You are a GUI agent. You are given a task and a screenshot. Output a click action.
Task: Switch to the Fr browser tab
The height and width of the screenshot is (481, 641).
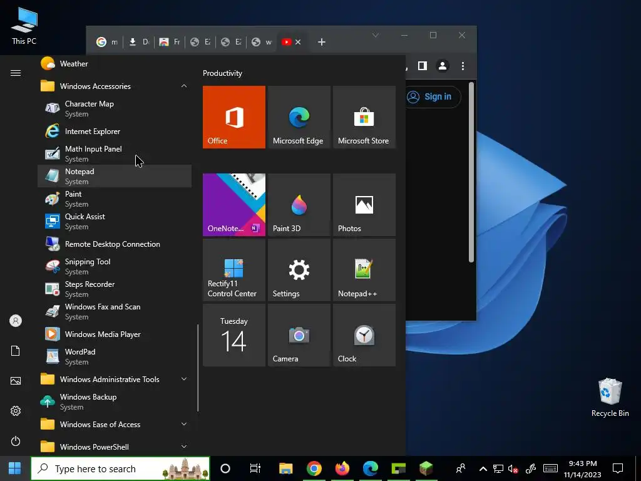click(x=170, y=42)
